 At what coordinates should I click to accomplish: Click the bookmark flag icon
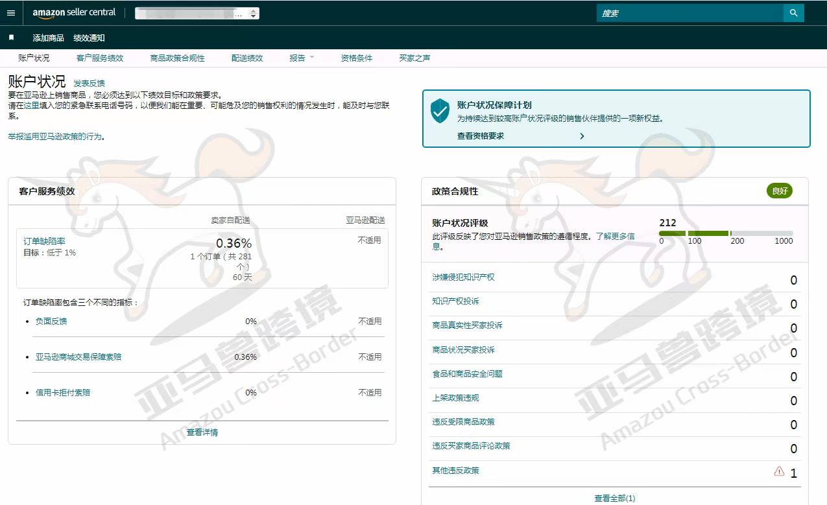point(11,38)
